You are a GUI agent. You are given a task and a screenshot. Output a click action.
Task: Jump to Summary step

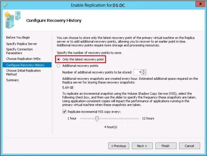pos(13,80)
